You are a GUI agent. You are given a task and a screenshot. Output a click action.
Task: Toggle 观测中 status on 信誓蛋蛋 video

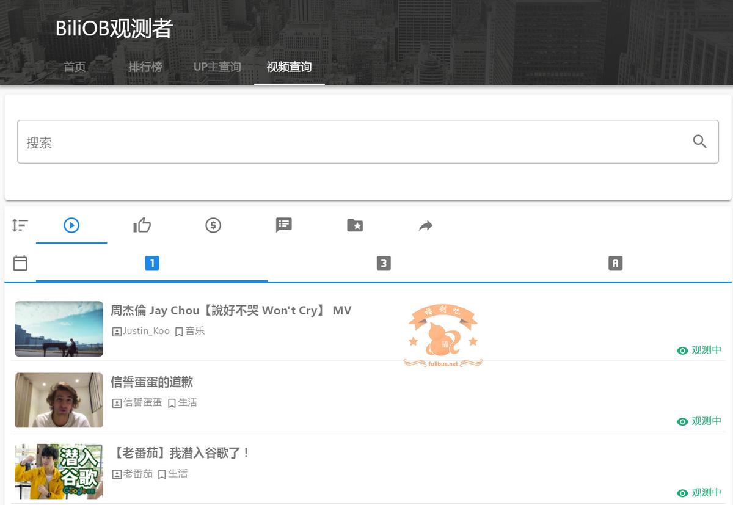point(699,421)
